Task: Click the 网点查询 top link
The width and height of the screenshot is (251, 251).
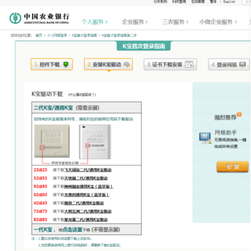Action: (179, 2)
